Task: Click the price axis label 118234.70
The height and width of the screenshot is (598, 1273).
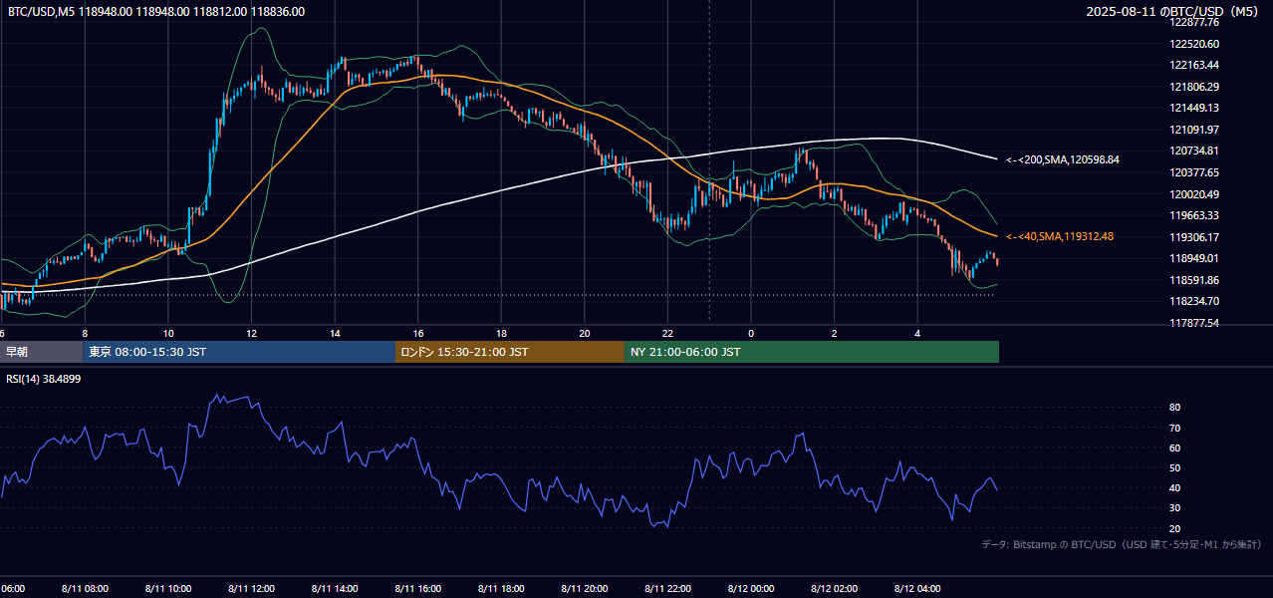Action: click(1194, 301)
